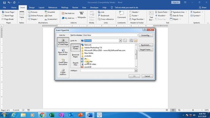Open Wikipedia add-in
The width and height of the screenshot is (210, 118).
[82, 15]
